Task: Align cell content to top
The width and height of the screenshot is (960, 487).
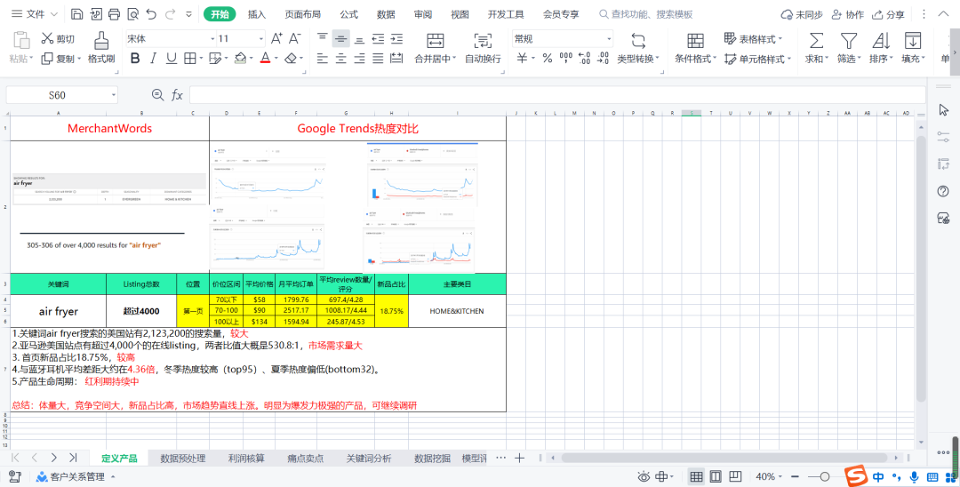Action: [323, 38]
